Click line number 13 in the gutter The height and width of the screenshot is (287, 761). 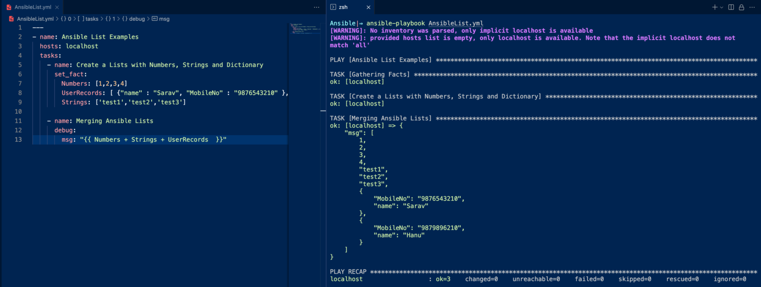click(x=18, y=139)
